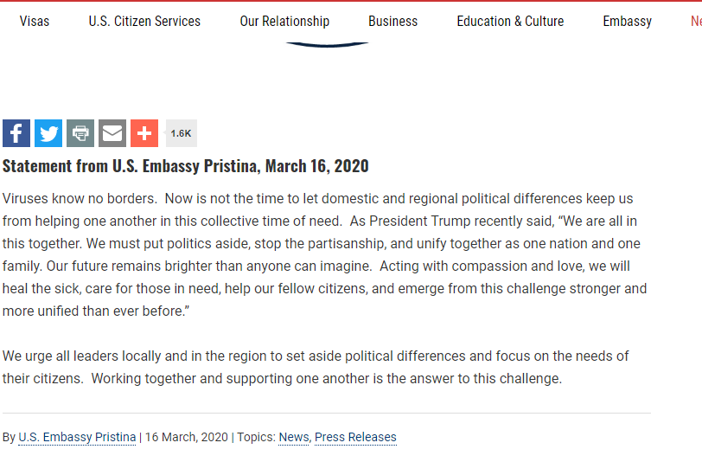The width and height of the screenshot is (702, 462).
Task: Open the News topic link
Action: point(293,437)
